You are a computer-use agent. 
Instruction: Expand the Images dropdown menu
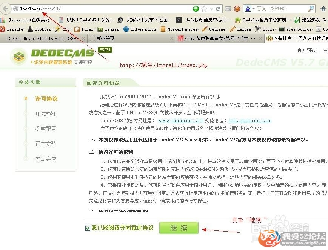109,29
